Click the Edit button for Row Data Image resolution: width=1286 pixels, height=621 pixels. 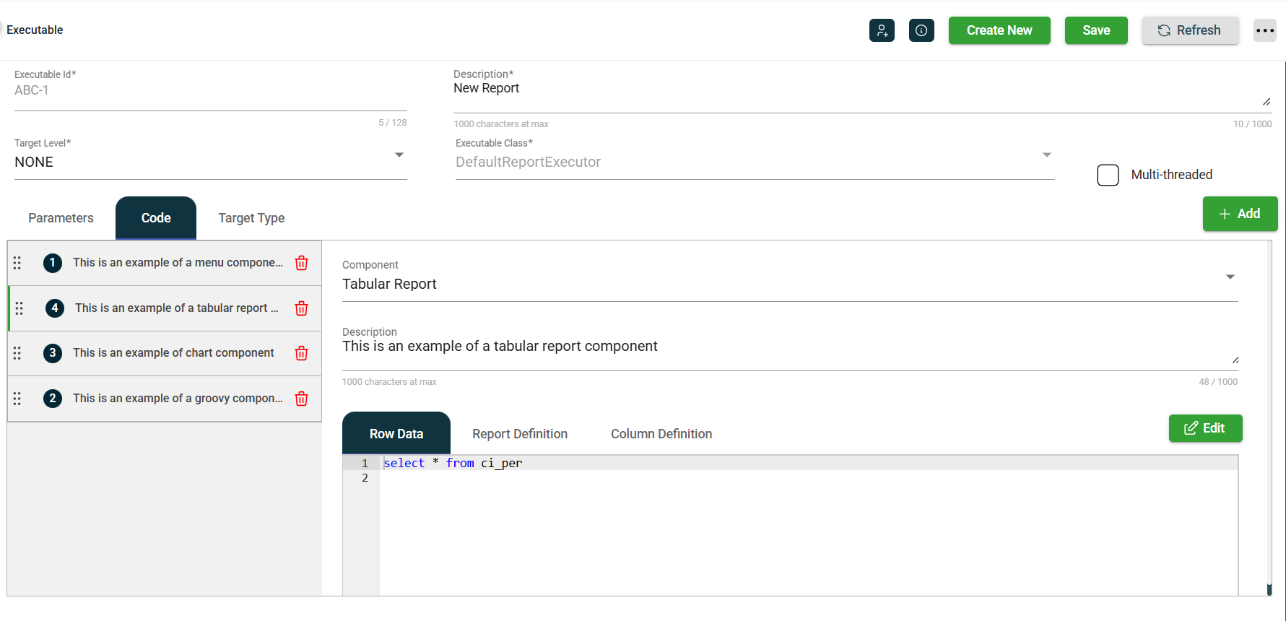click(1205, 428)
